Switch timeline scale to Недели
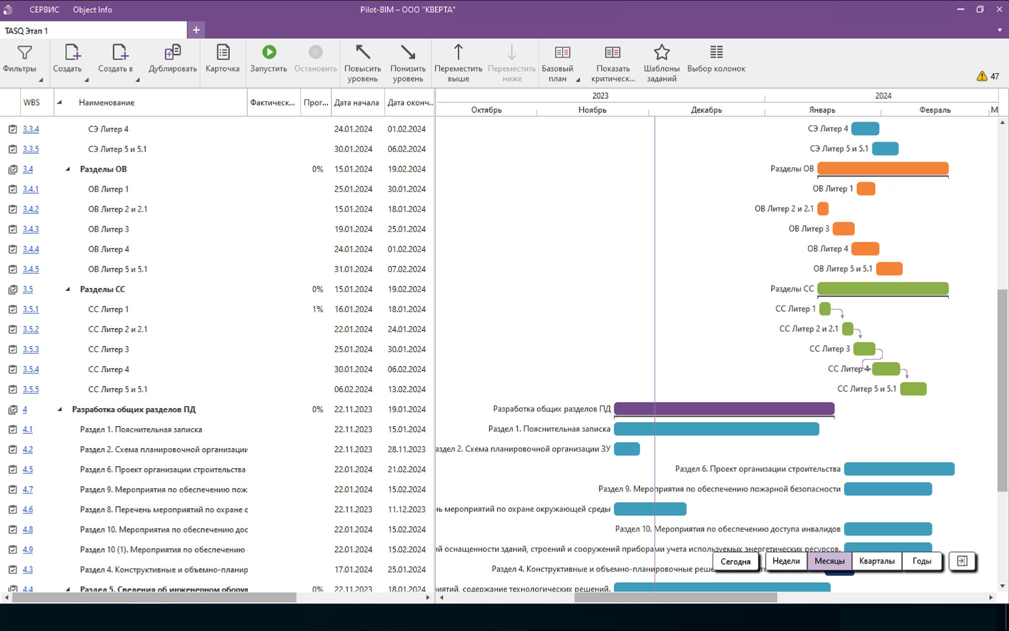Screen dimensions: 1009x631 [786, 561]
